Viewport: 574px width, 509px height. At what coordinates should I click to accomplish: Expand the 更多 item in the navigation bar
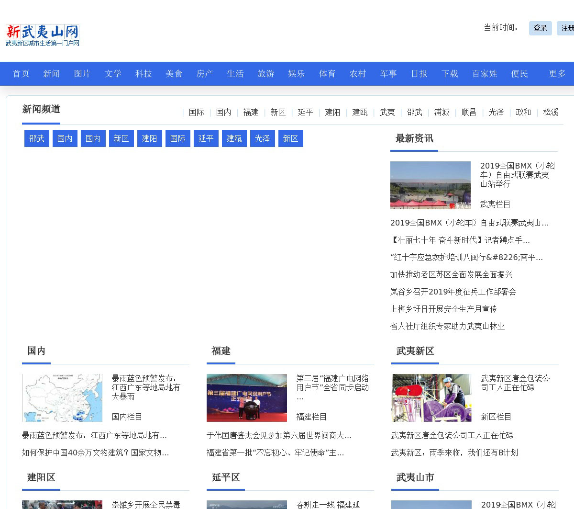[x=557, y=74]
